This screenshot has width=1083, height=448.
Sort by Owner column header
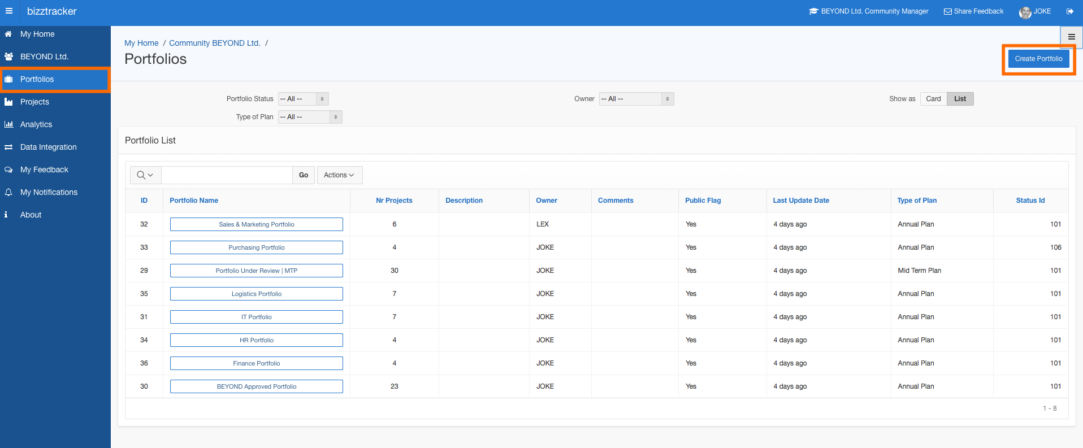547,201
